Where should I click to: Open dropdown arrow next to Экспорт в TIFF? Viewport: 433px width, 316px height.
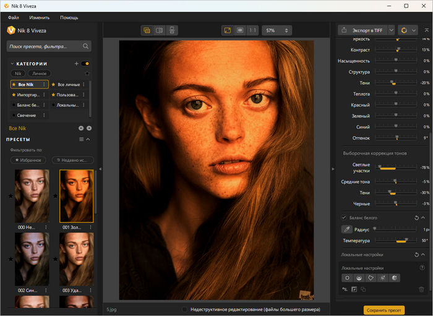point(392,30)
